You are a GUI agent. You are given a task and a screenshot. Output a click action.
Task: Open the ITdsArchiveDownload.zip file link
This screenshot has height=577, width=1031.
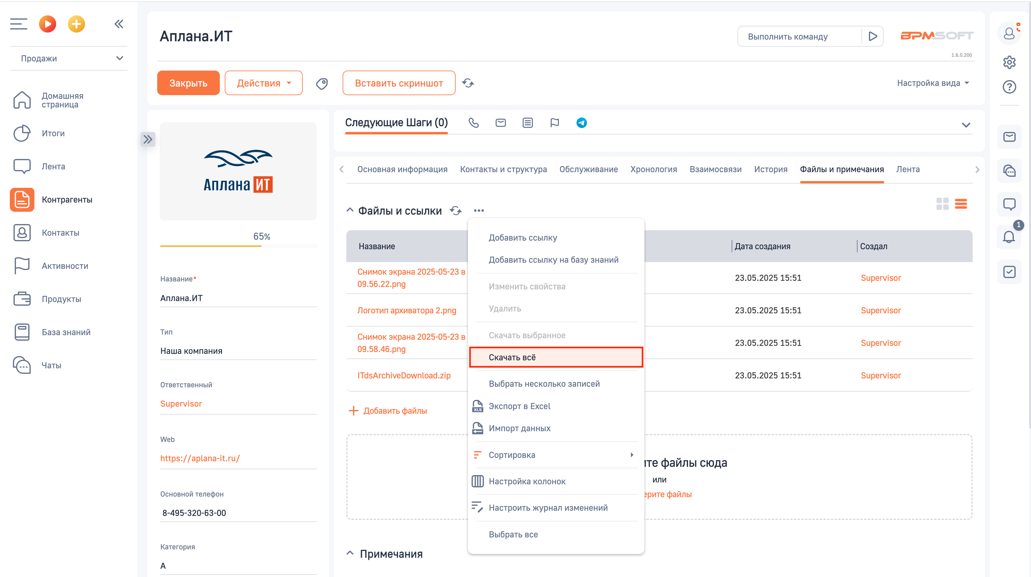point(403,375)
